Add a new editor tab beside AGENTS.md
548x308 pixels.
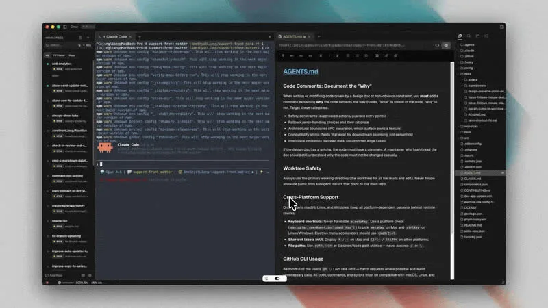pos(319,37)
